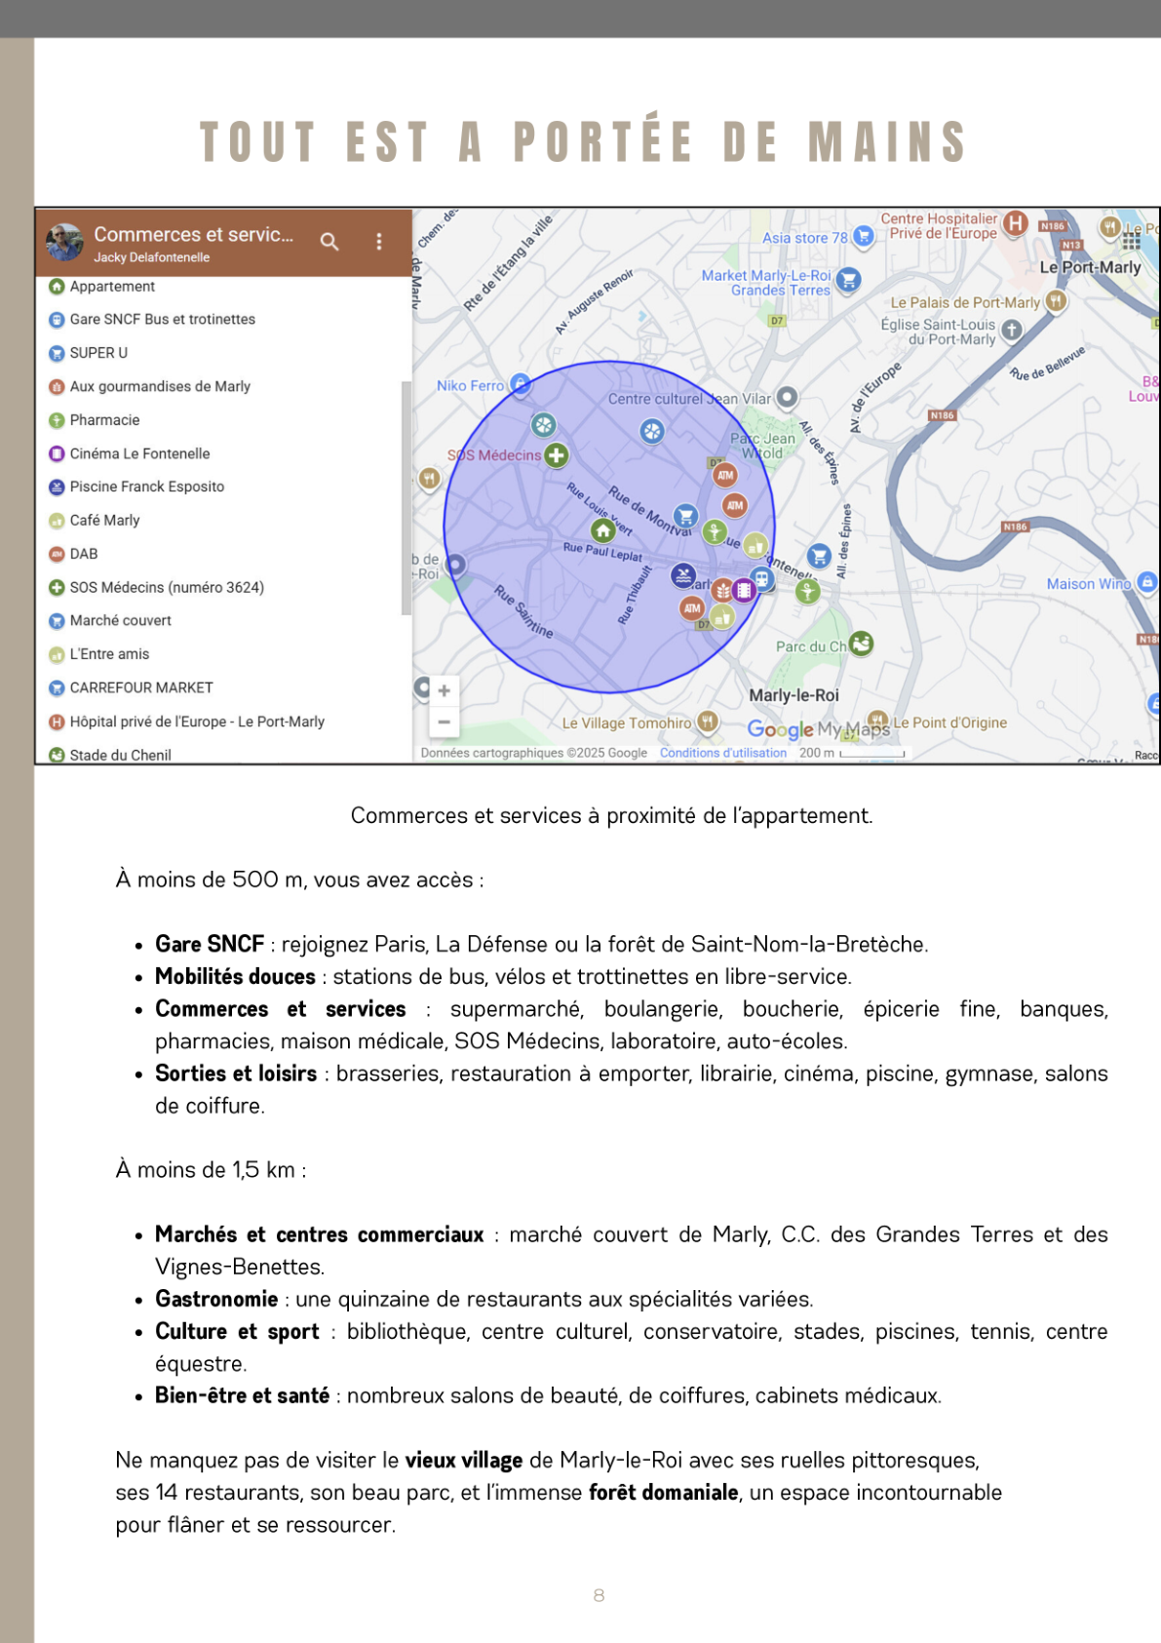
Task: Select the orange bakery wheat marker
Action: click(x=722, y=590)
